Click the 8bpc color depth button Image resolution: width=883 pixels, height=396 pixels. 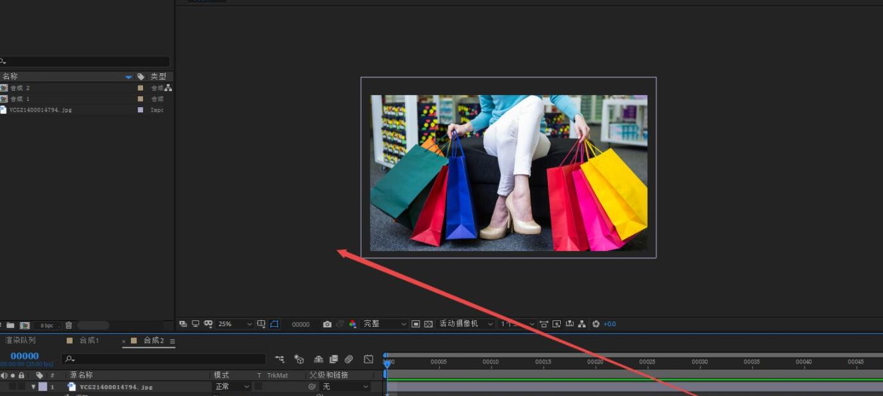point(46,325)
